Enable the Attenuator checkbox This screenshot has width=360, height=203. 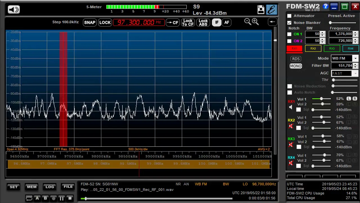pyautogui.click(x=289, y=16)
